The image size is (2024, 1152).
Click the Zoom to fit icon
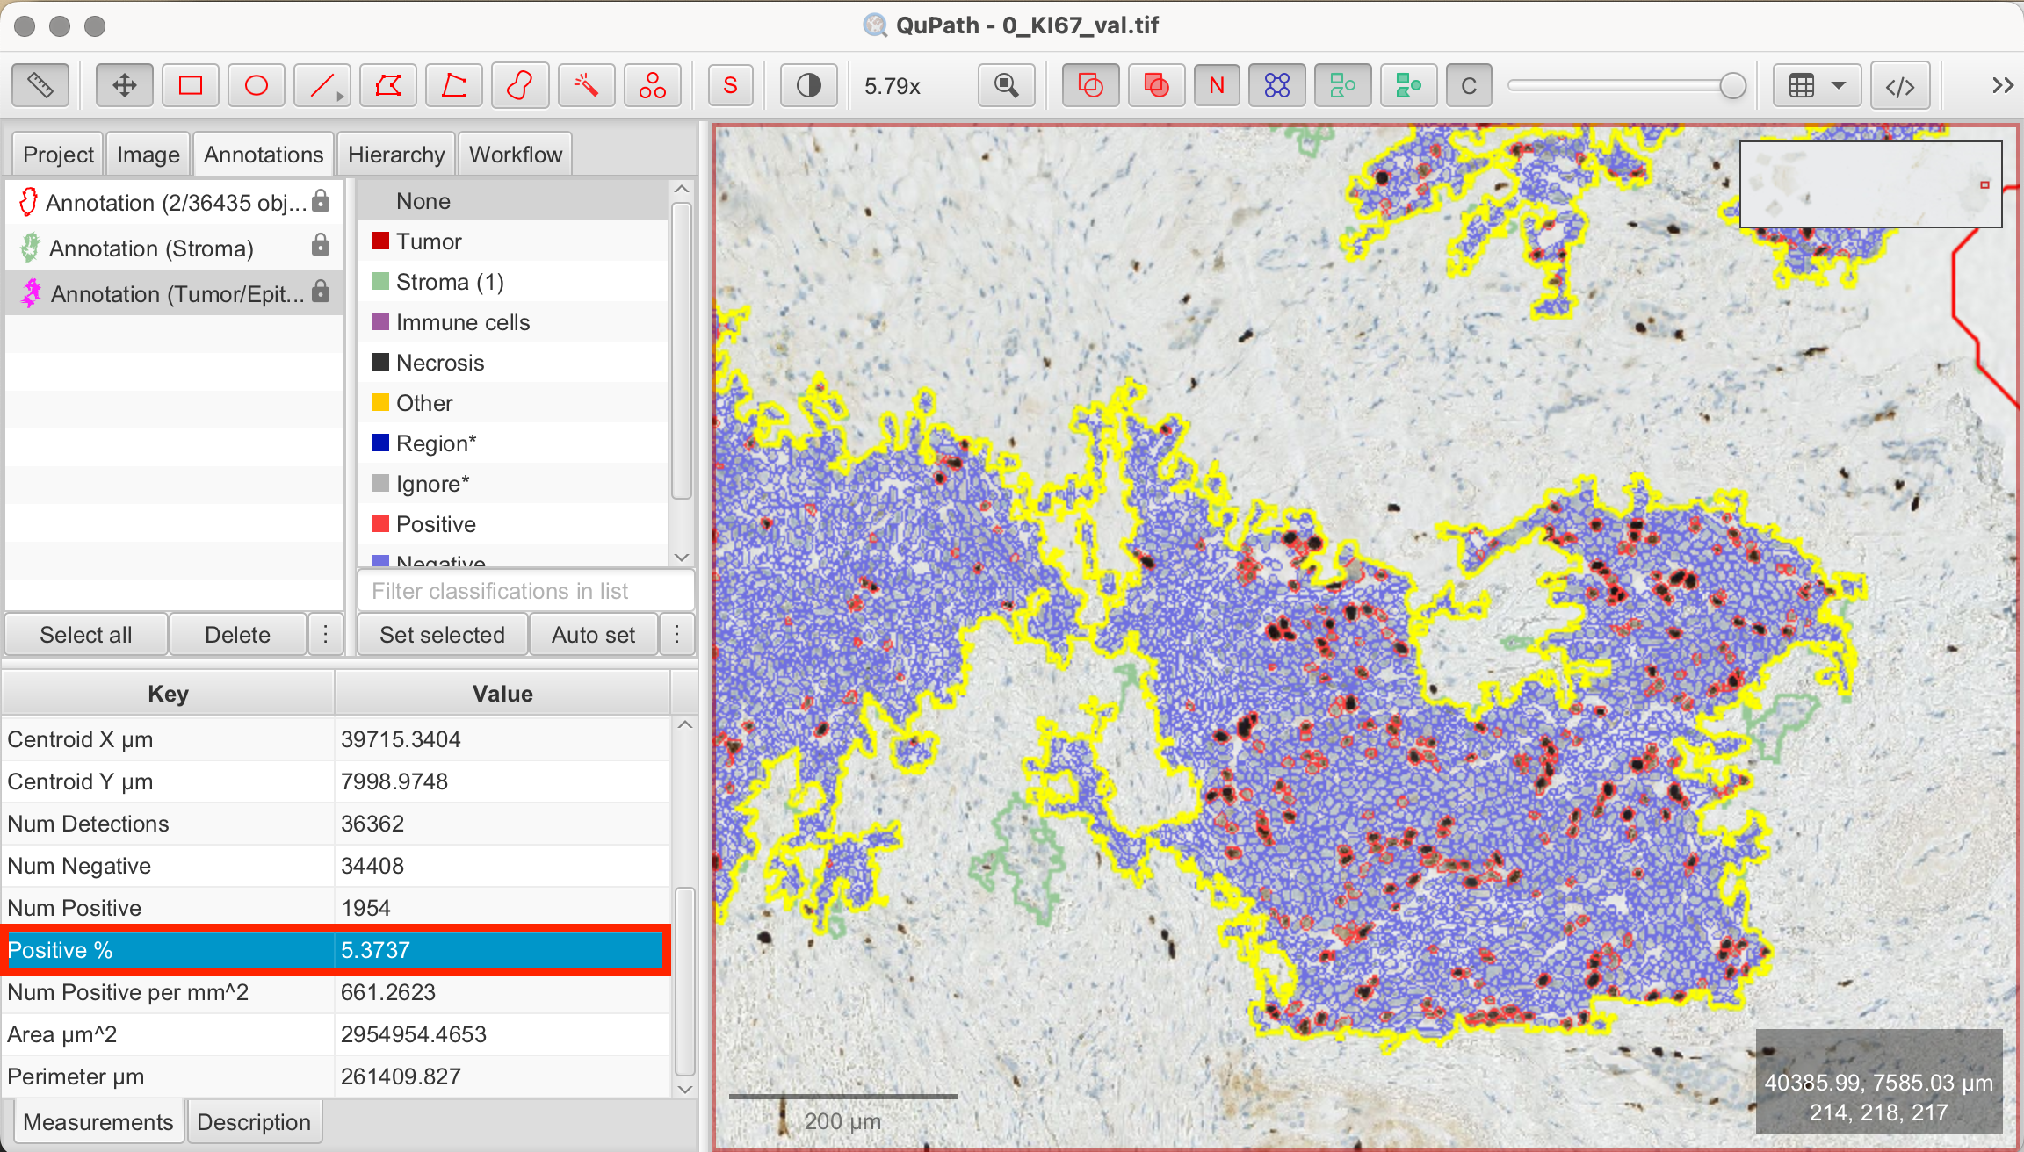point(1006,85)
